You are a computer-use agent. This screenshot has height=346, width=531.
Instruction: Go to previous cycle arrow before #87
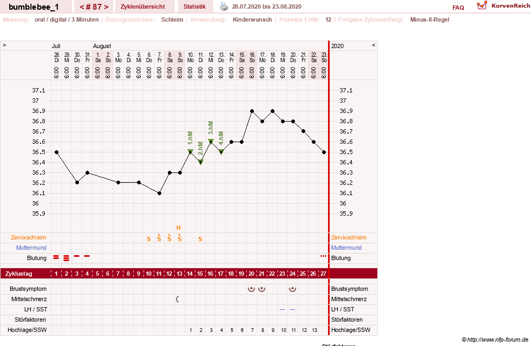click(82, 7)
